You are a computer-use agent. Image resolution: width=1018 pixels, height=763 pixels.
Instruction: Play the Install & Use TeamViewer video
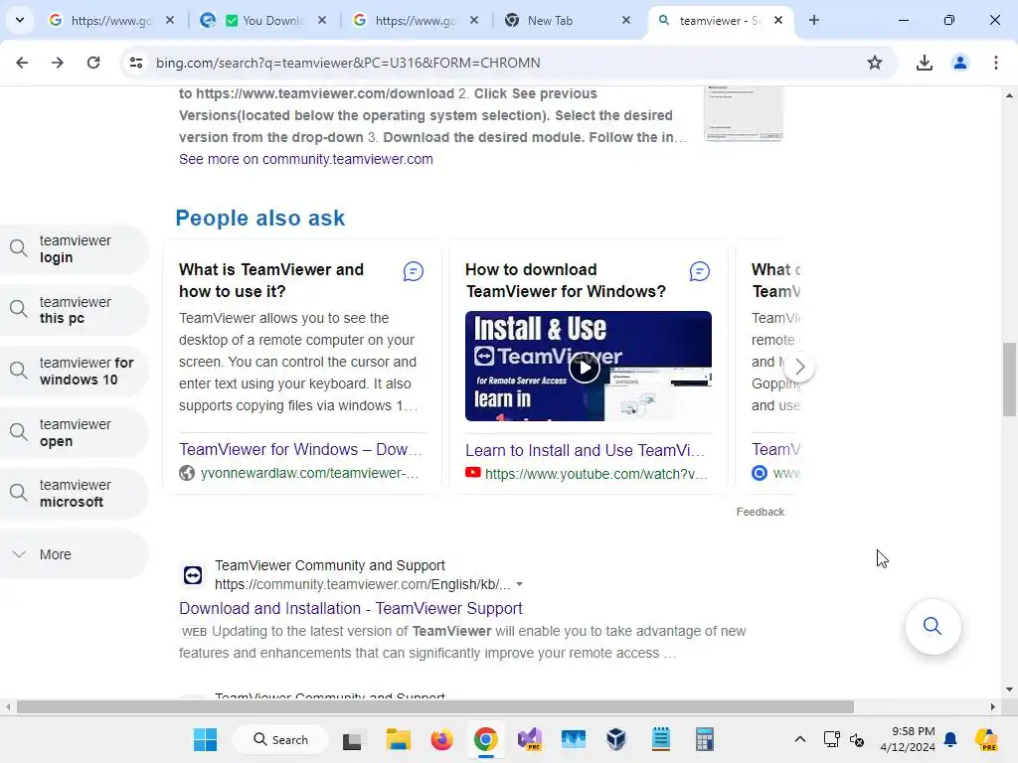coord(585,368)
